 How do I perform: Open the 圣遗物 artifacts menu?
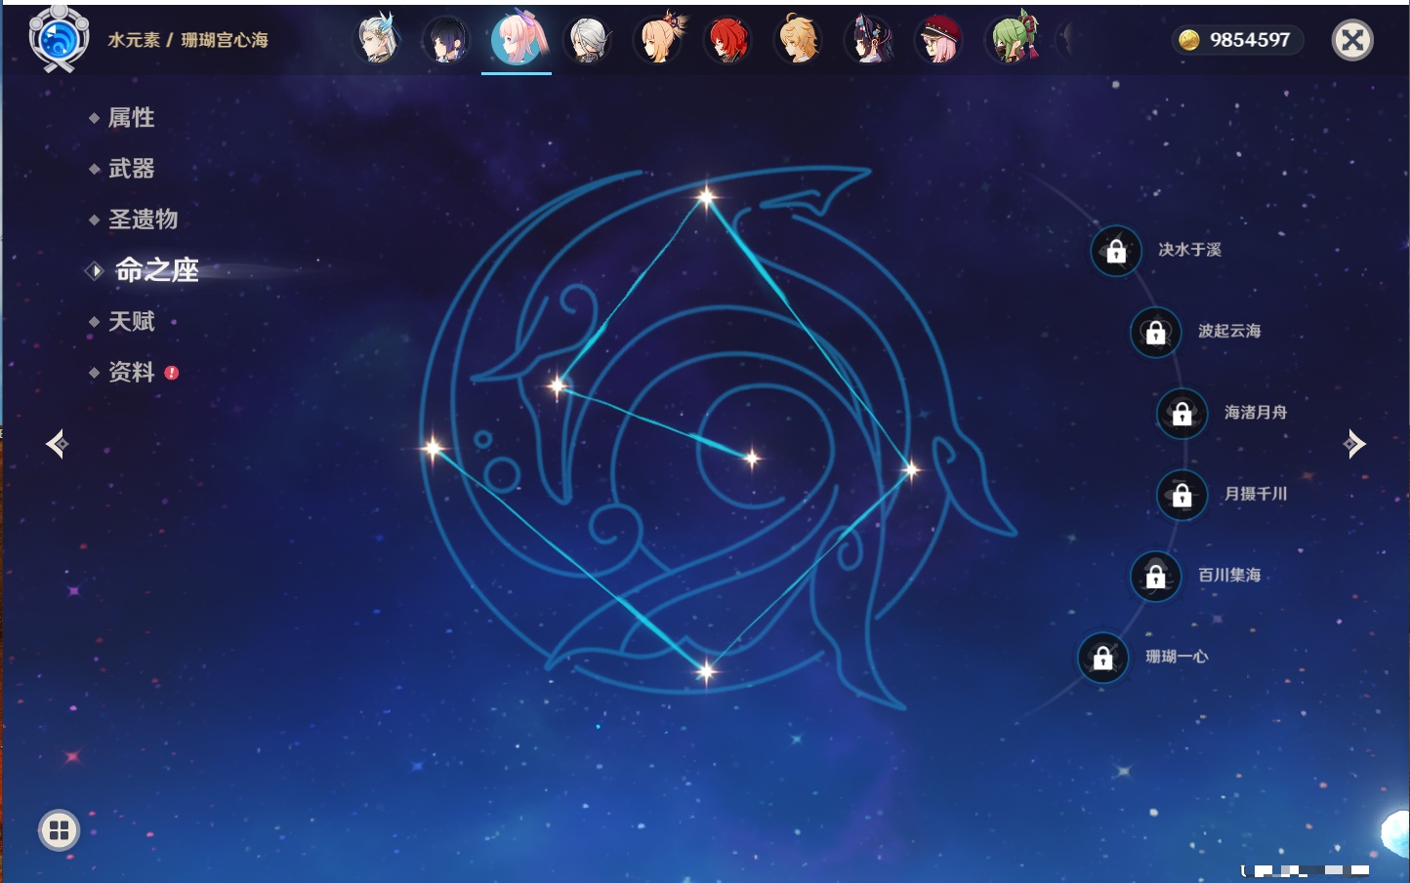[143, 220]
